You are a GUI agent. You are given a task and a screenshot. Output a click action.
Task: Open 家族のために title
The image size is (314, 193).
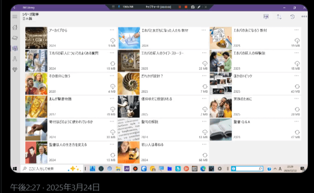pyautogui.click(x=243, y=99)
